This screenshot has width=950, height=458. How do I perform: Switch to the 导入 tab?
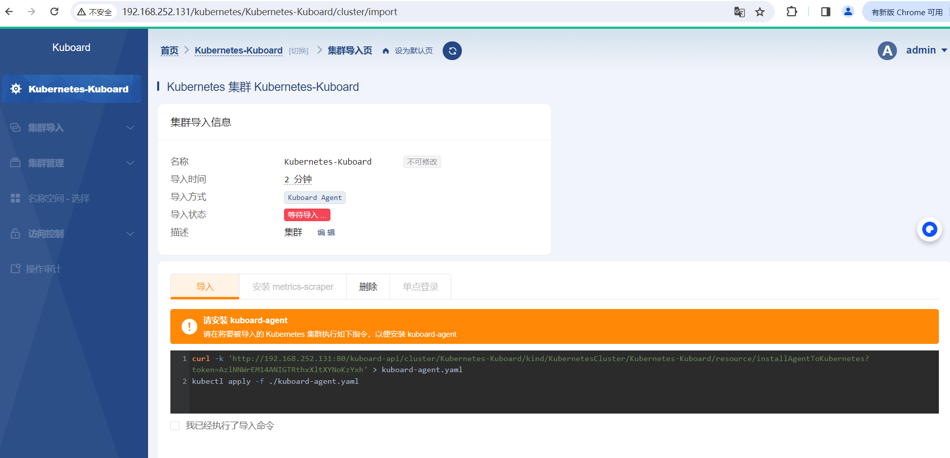click(x=205, y=287)
